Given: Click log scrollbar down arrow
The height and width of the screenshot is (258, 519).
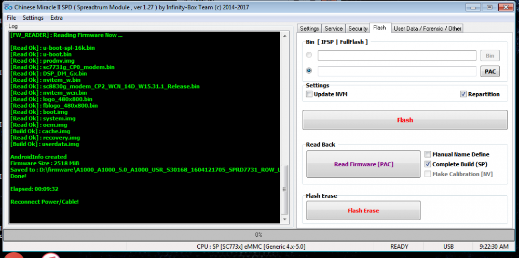Looking at the screenshot, I should pos(284,219).
